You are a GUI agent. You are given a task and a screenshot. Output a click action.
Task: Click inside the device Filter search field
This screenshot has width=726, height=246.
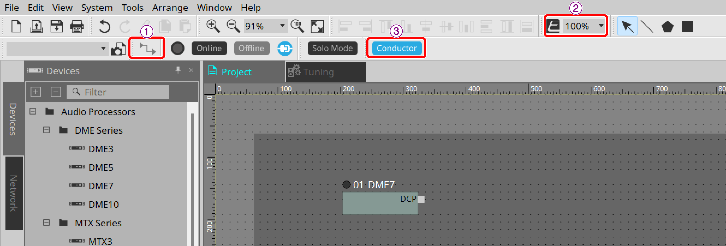[x=121, y=92]
